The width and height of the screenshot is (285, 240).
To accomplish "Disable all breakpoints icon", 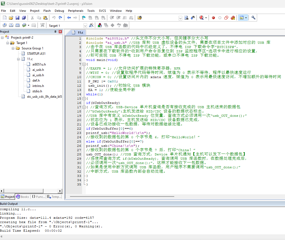I will (x=226, y=18).
